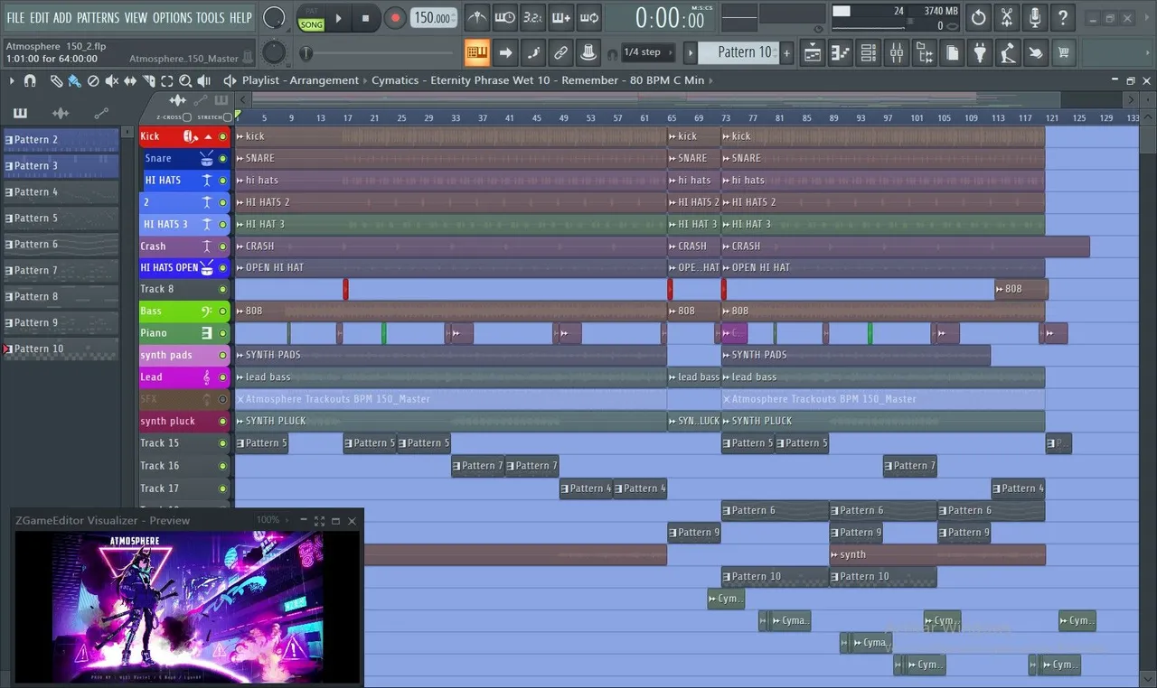Toggle typing keyboard to piano icon
Viewport: 1157px width, 688px height.
point(477,52)
